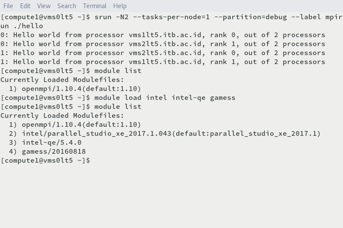
Task: Open the Terminal menu
Action: coord(95,6)
